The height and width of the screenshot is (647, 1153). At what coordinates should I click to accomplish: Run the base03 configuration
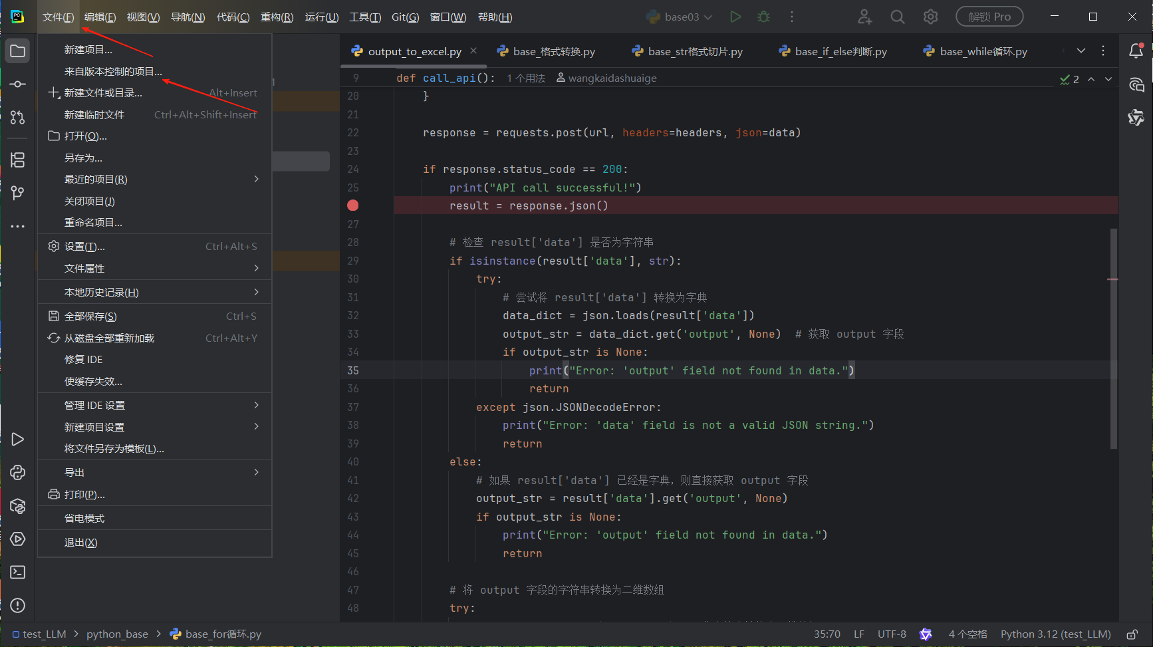(x=735, y=17)
